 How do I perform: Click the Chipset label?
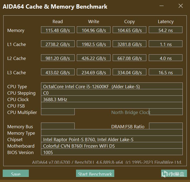coord(15,140)
